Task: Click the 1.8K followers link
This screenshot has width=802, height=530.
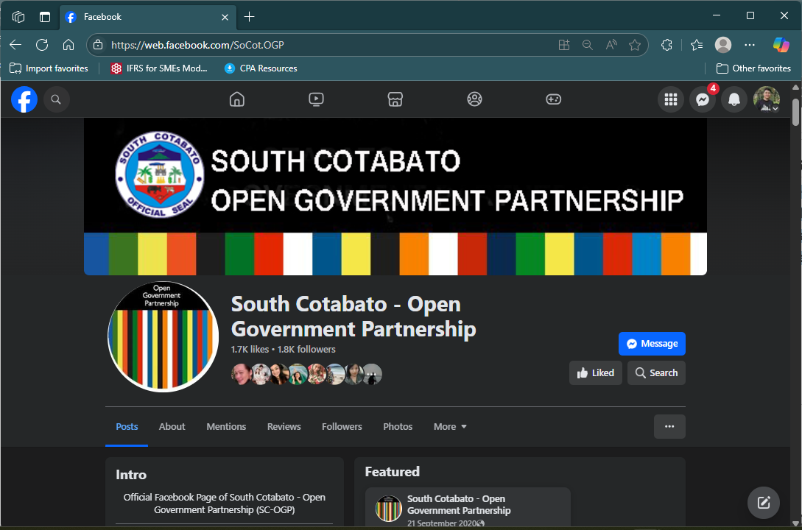Action: click(306, 350)
